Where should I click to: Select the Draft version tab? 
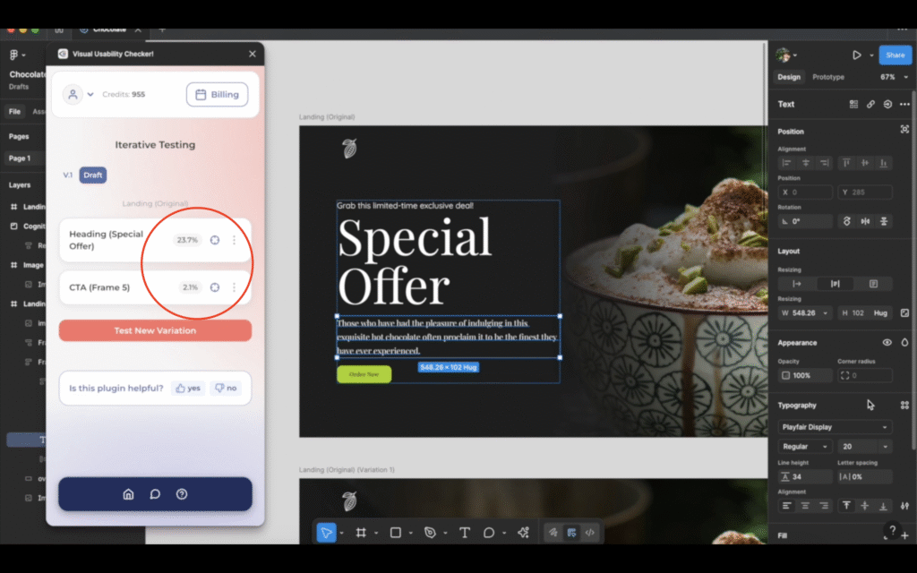[93, 175]
